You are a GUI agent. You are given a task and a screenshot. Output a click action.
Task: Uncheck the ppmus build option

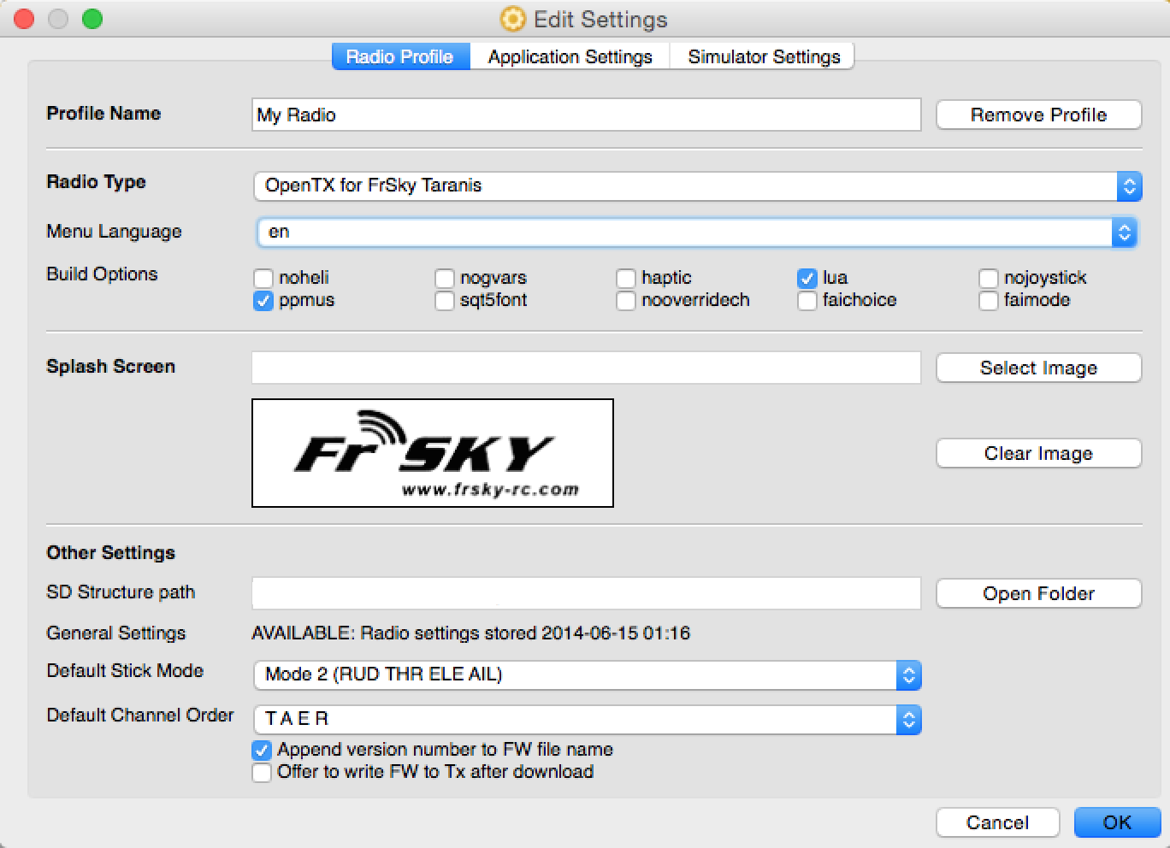point(263,300)
